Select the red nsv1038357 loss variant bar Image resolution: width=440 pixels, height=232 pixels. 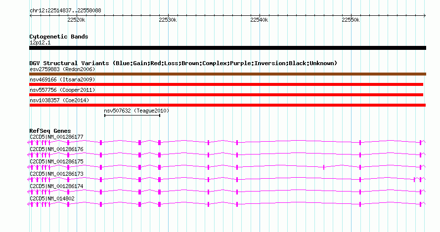pyautogui.click(x=227, y=105)
